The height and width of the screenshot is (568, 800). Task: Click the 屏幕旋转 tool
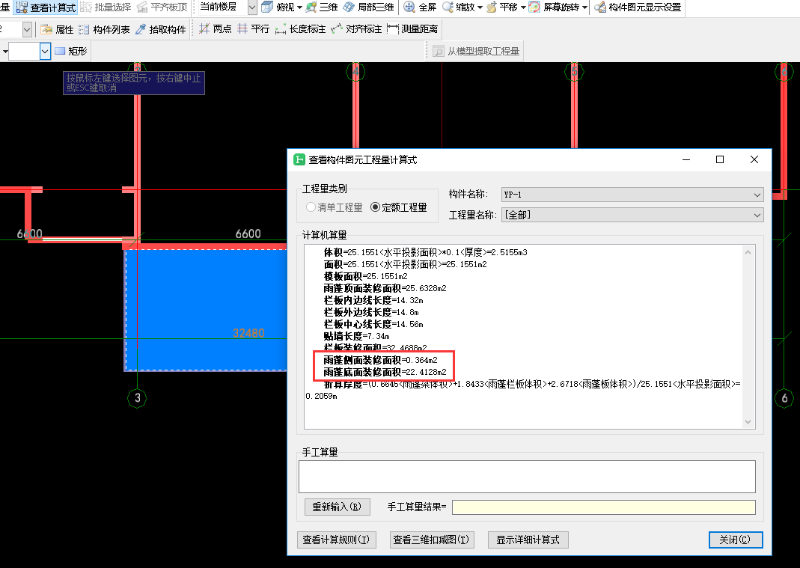coord(554,7)
